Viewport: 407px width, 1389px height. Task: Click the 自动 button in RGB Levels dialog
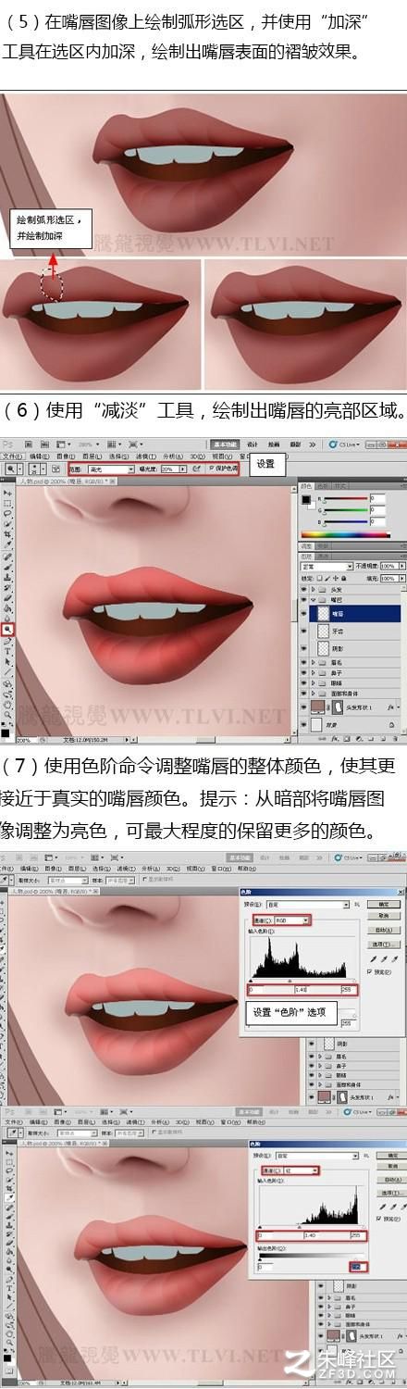pyautogui.click(x=382, y=929)
